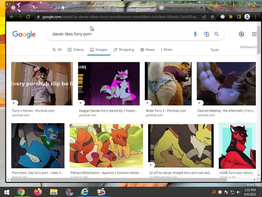The height and width of the screenshot is (197, 262).
Task: Open the Internet Explorer taskbar icon
Action: coord(85,192)
